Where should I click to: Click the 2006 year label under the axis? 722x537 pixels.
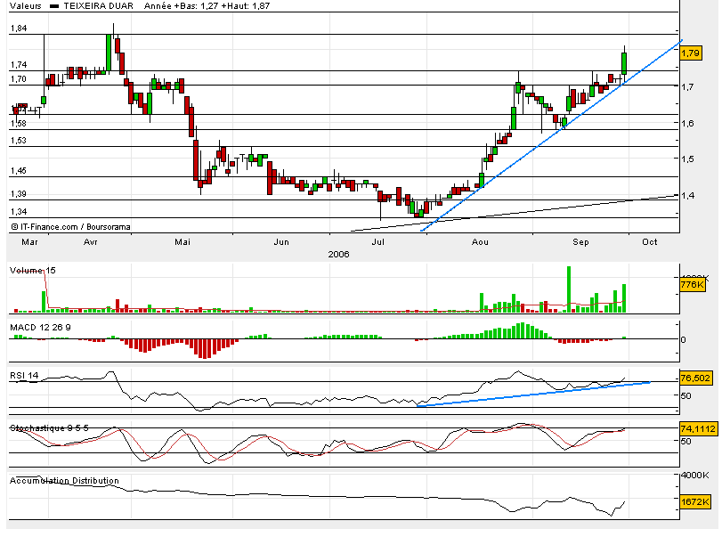[x=338, y=254]
